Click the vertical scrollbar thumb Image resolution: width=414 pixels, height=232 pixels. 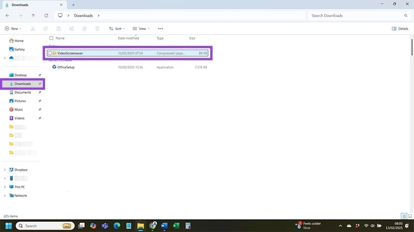pos(411,47)
